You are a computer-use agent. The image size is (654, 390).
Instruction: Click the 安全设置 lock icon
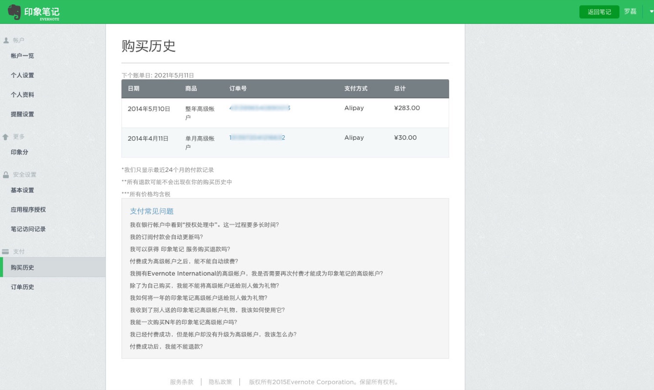(x=6, y=175)
